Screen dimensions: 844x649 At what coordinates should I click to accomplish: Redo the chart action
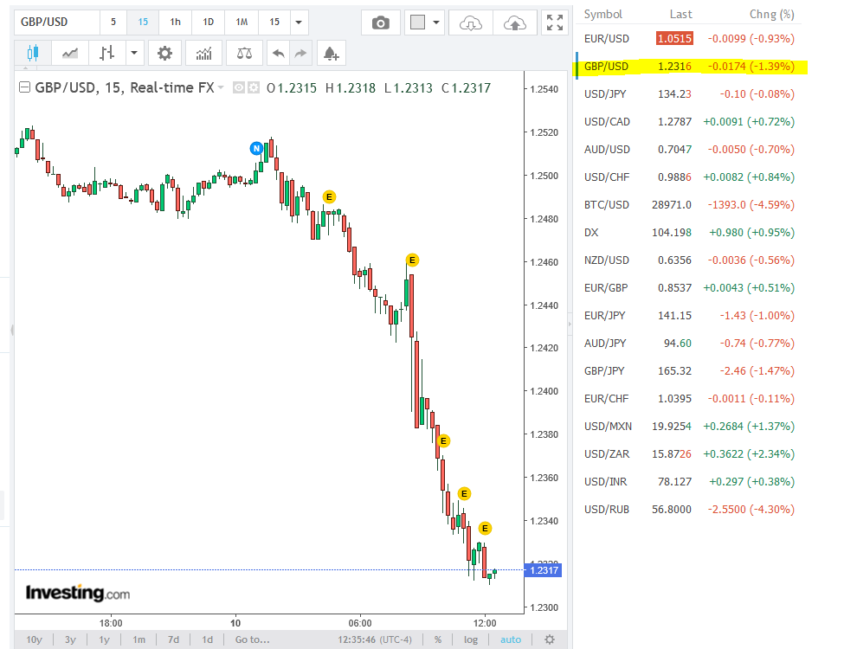(x=301, y=54)
